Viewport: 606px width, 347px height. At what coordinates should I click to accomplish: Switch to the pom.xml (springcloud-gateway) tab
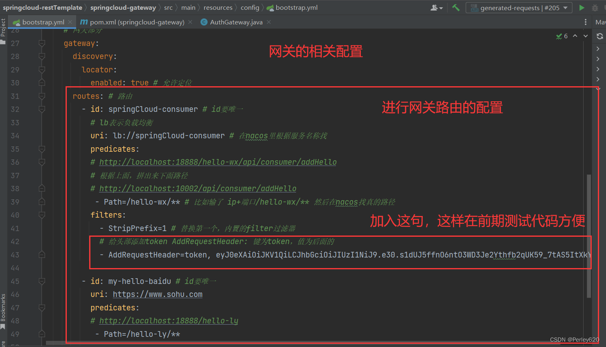point(133,22)
